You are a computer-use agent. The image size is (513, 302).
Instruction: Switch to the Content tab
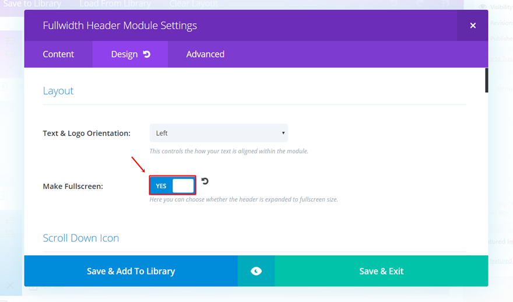point(58,54)
